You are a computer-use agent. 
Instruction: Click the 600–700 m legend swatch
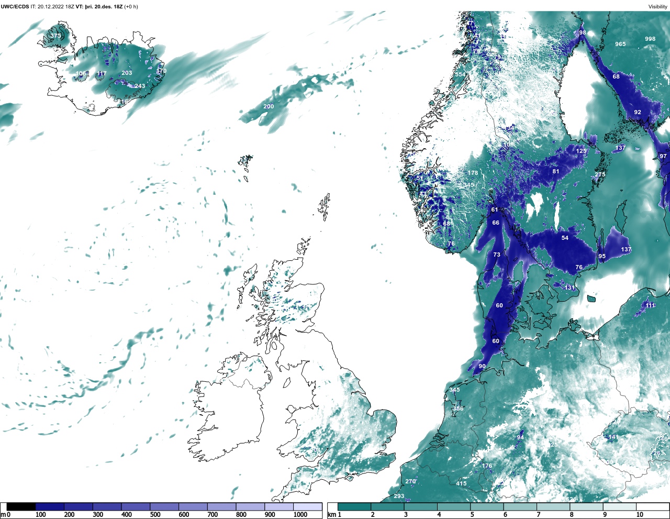pos(193,506)
